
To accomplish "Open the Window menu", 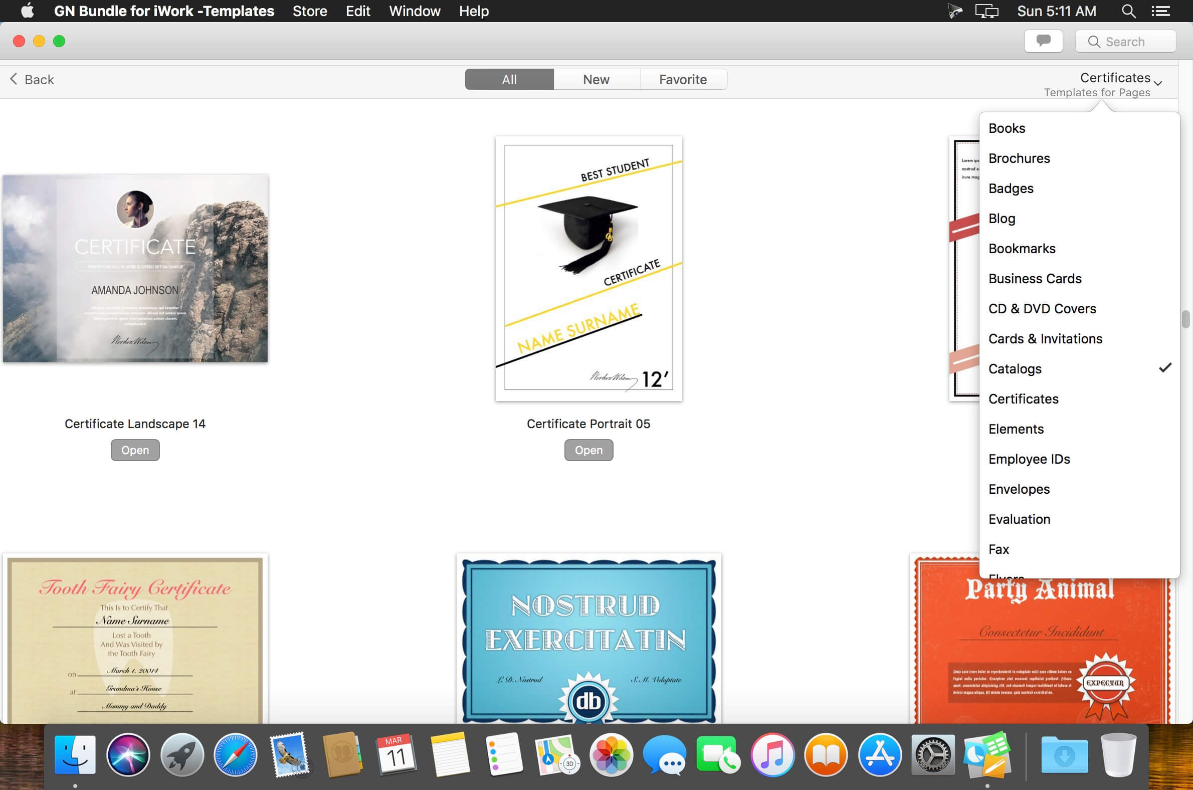I will pos(415,11).
